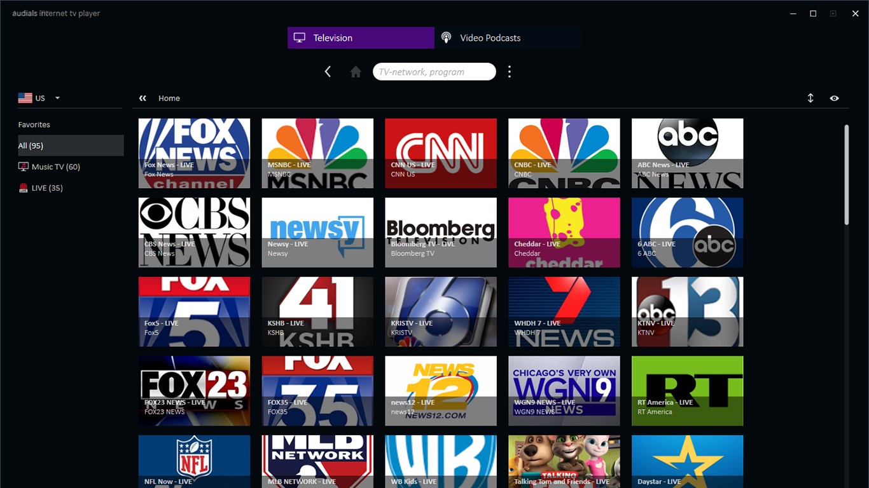Click the Home breadcrumb
869x488 pixels.
[x=169, y=98]
